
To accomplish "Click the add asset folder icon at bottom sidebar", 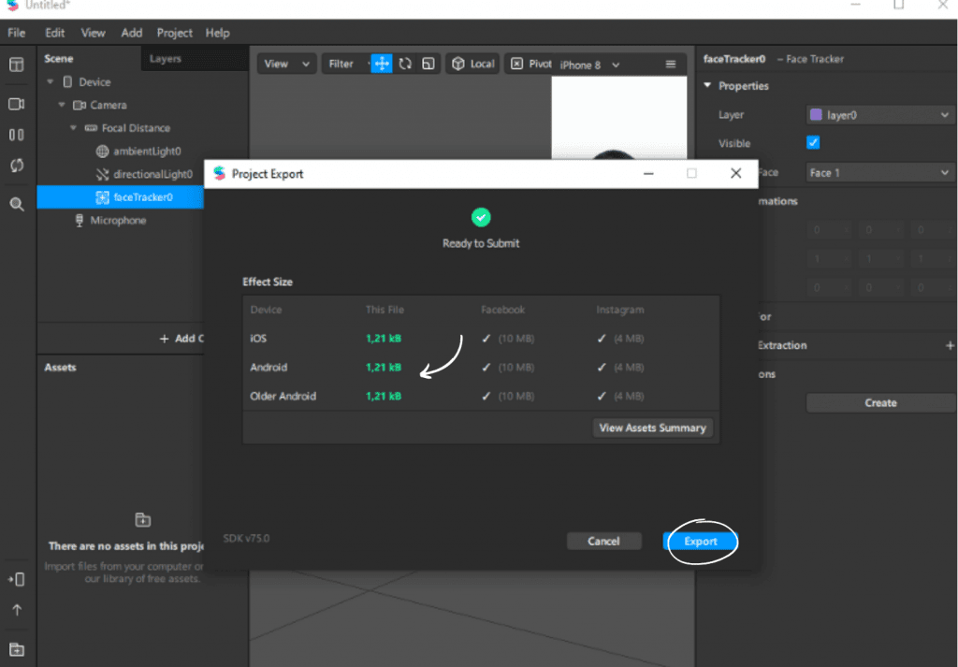I will (17, 649).
